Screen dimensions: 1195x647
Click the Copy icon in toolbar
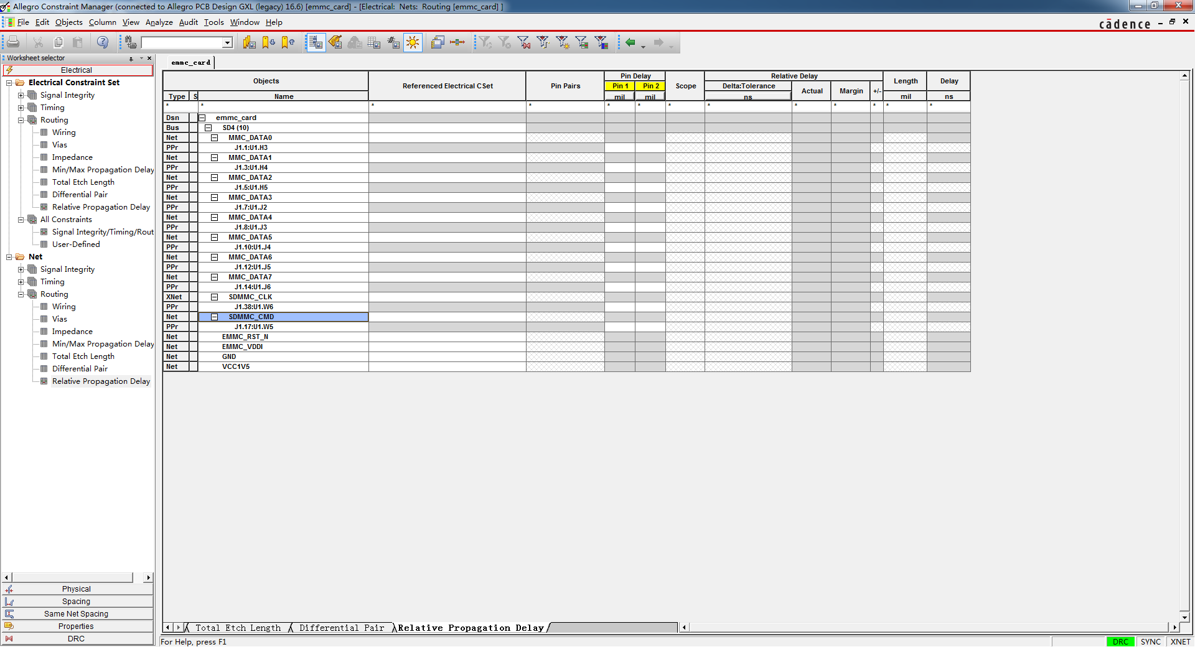[58, 42]
